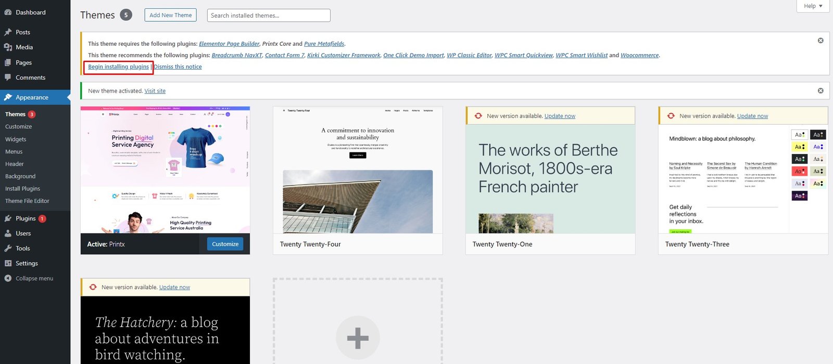Open the Help dropdown tab
The image size is (833, 364).
tap(813, 6)
